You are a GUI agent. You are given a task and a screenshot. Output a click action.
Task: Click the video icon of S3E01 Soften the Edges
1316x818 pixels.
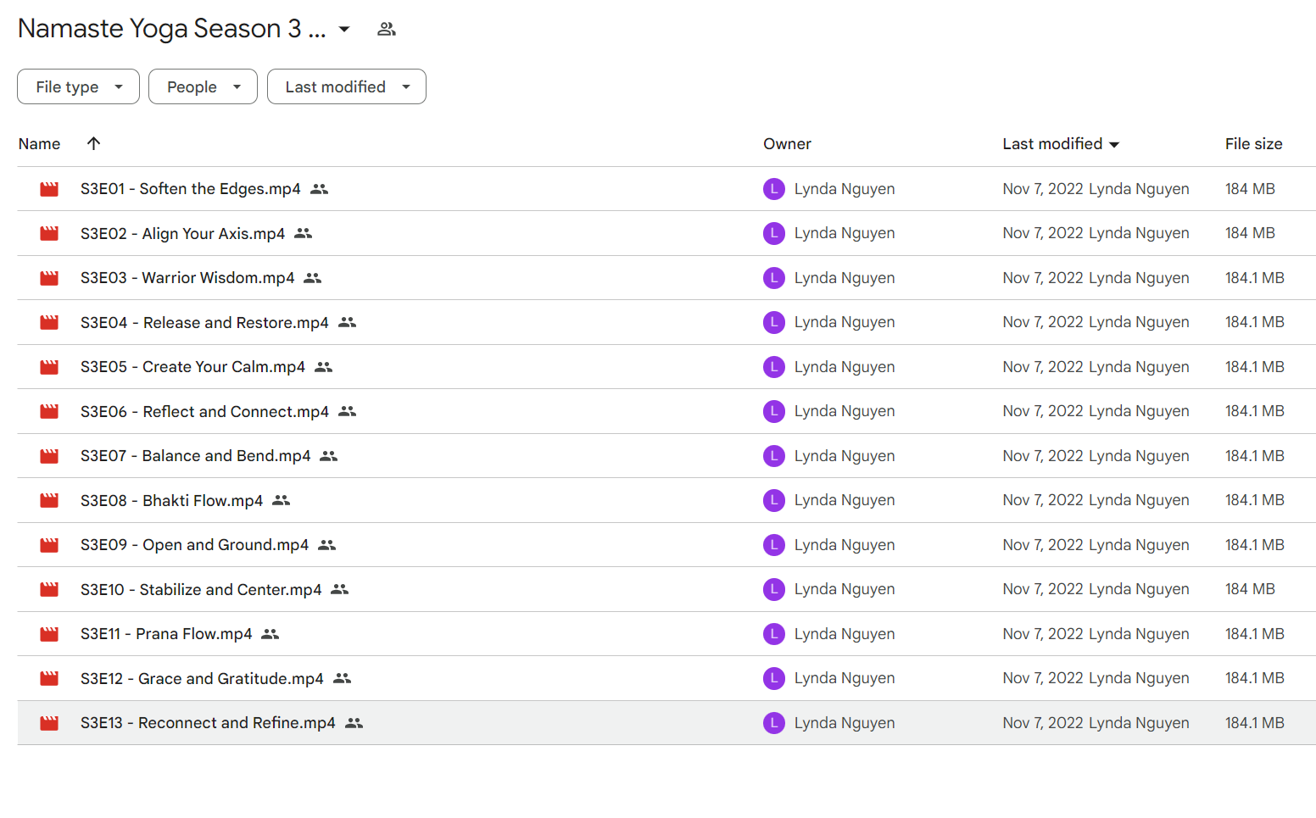tap(49, 189)
